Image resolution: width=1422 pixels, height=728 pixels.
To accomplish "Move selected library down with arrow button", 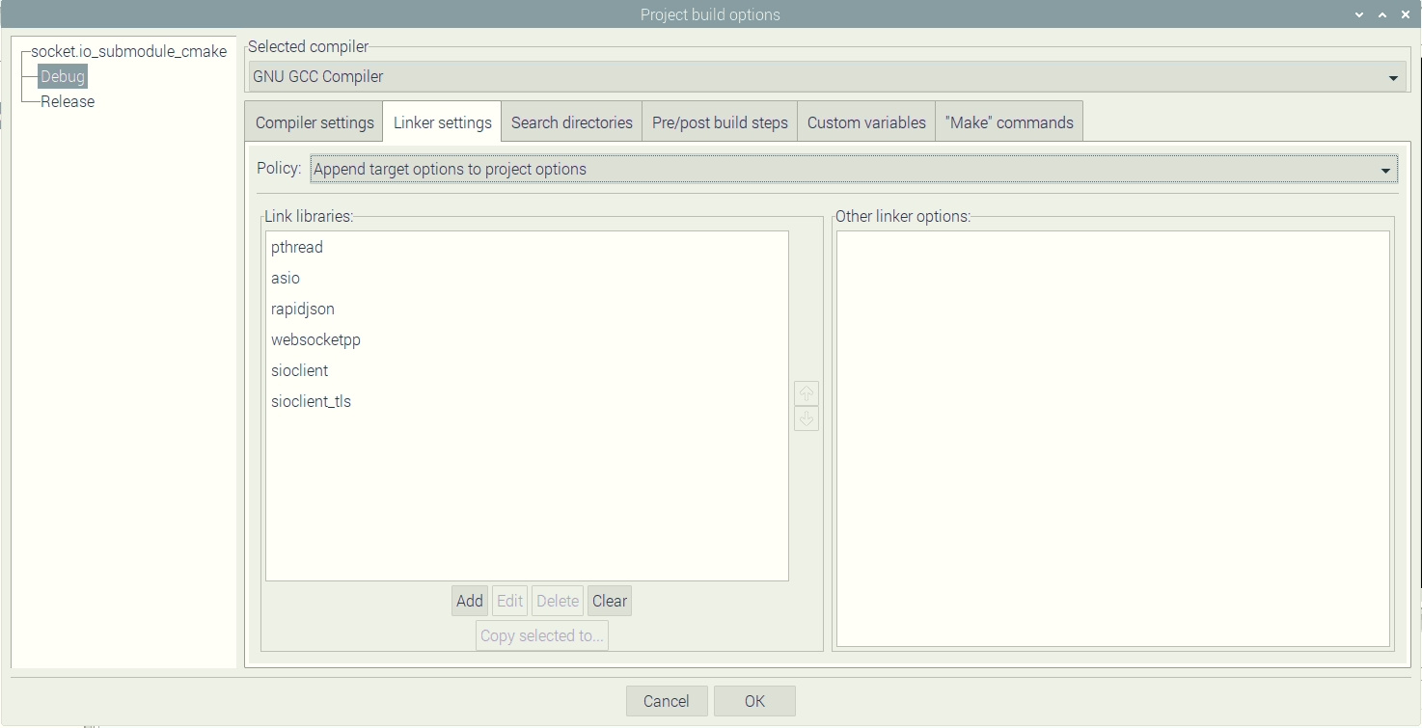I will pos(807,418).
